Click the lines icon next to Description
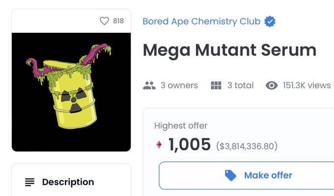The width and height of the screenshot is (334, 196). 29,182
